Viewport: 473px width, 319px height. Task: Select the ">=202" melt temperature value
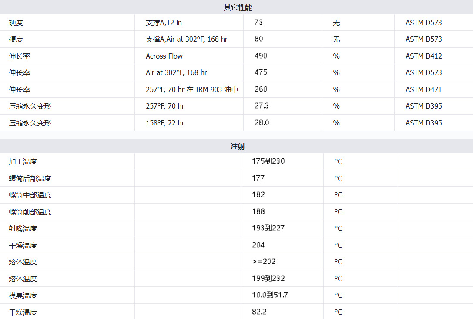(x=264, y=262)
